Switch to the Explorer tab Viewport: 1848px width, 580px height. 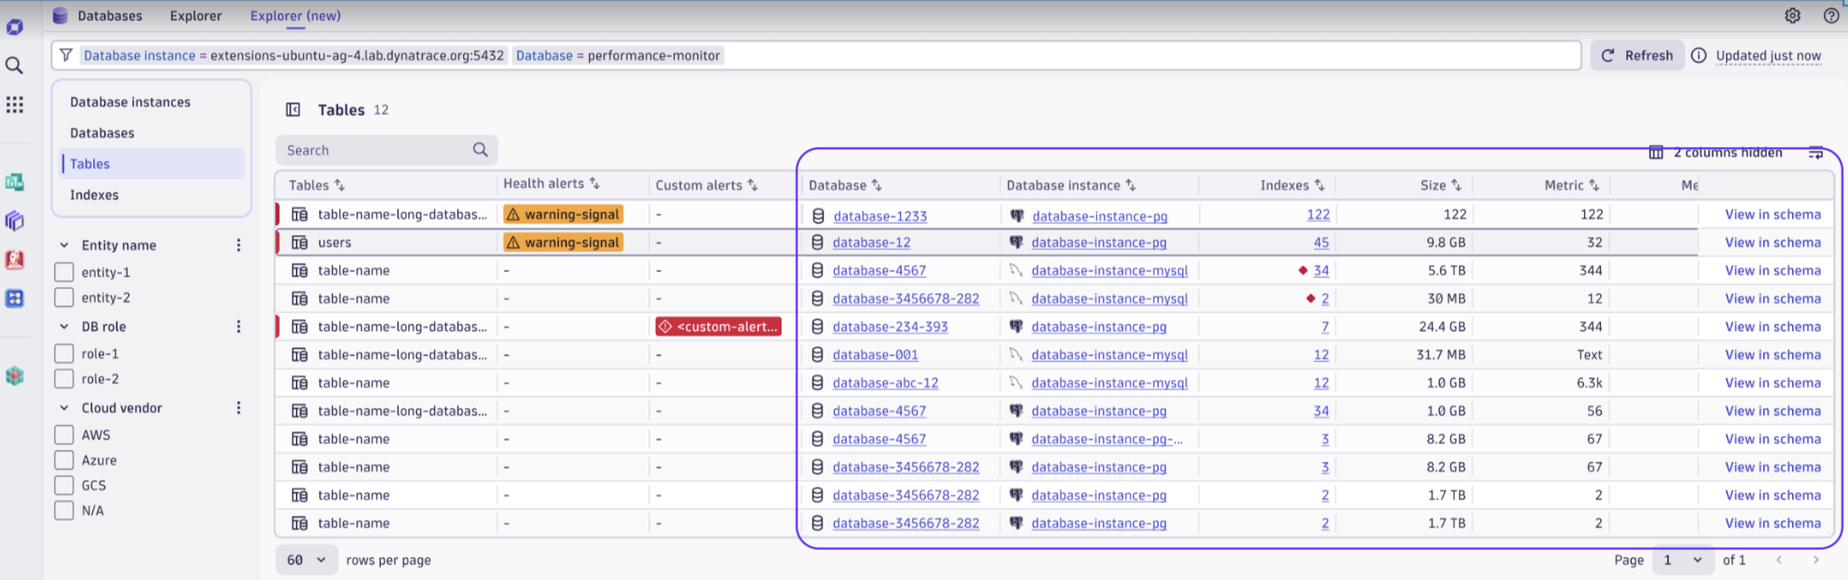(x=195, y=15)
